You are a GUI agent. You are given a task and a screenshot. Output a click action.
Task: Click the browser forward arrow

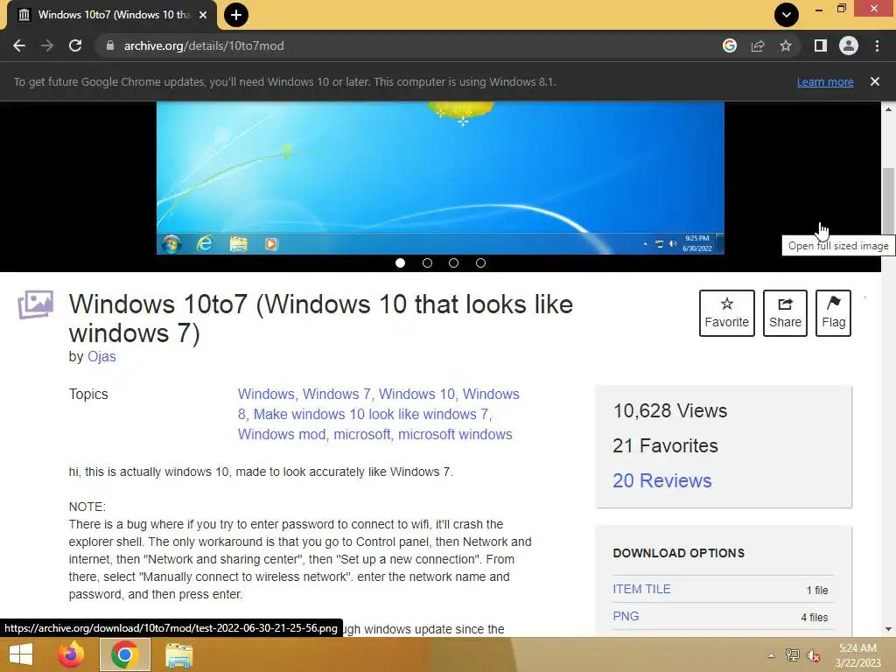point(47,45)
